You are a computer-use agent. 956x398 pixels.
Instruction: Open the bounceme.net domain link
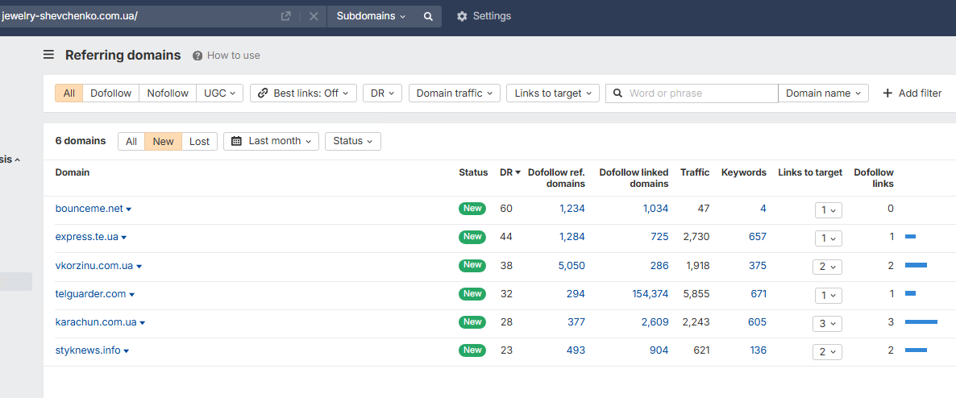[89, 209]
